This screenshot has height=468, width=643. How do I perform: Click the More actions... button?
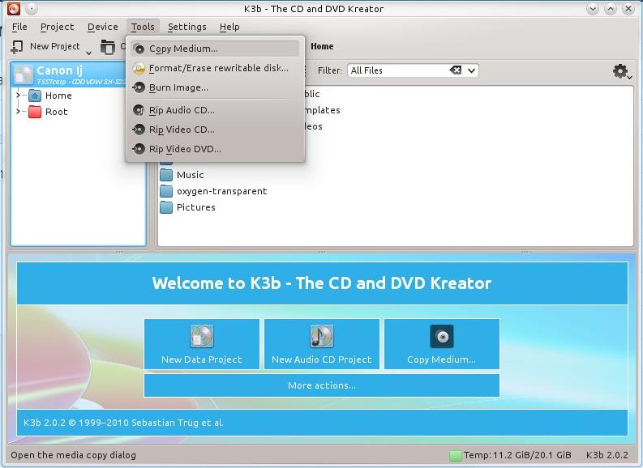click(x=322, y=385)
